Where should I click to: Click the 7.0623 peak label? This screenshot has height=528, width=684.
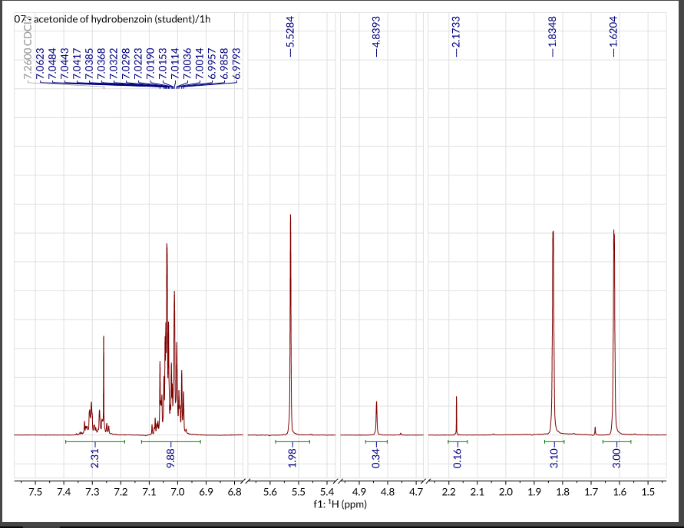tap(41, 63)
